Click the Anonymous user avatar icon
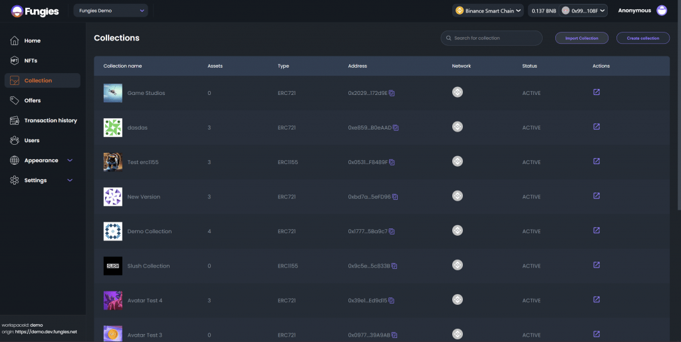 click(662, 11)
